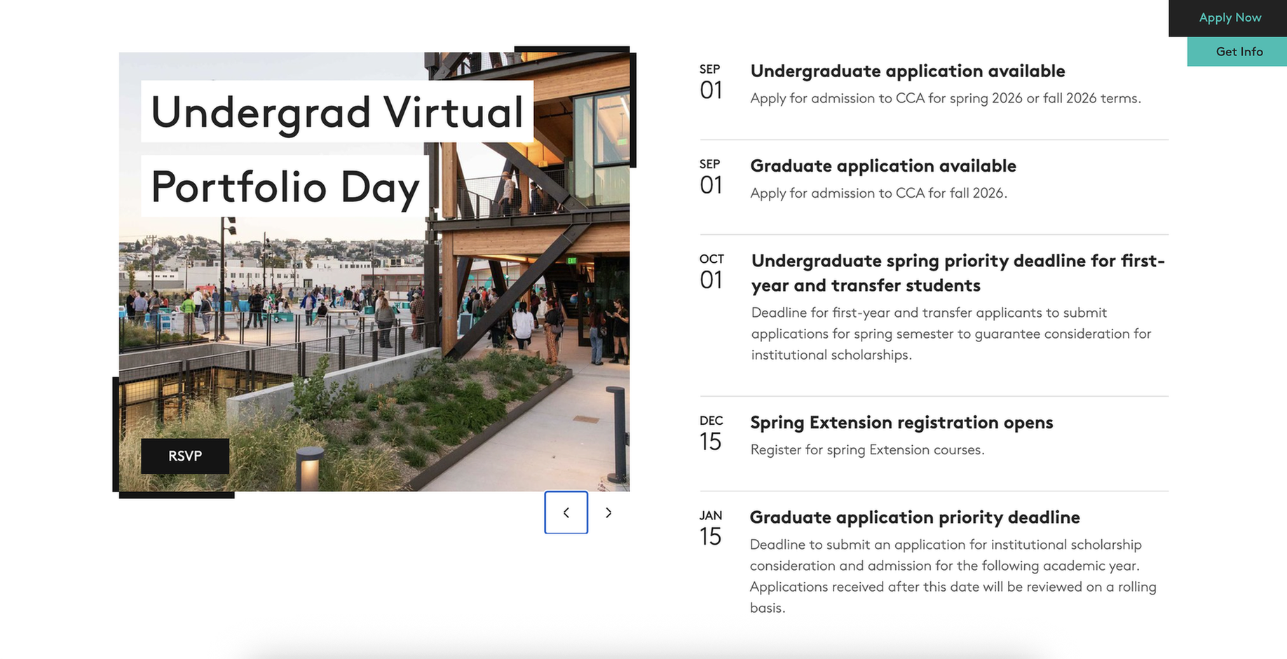Image resolution: width=1287 pixels, height=659 pixels.
Task: Click SEP 01 date beside Graduate application
Action: 711,177
